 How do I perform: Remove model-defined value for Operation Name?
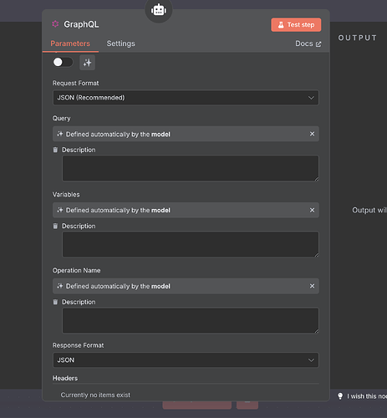(x=312, y=286)
